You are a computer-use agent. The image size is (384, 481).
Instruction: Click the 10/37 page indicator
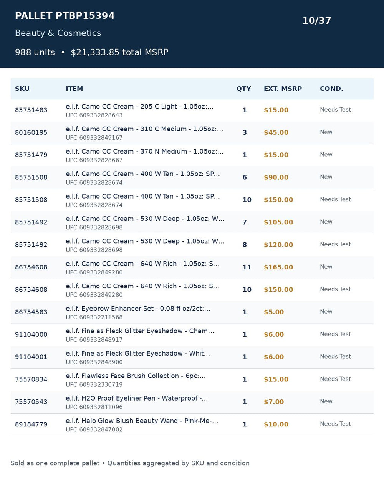(316, 21)
